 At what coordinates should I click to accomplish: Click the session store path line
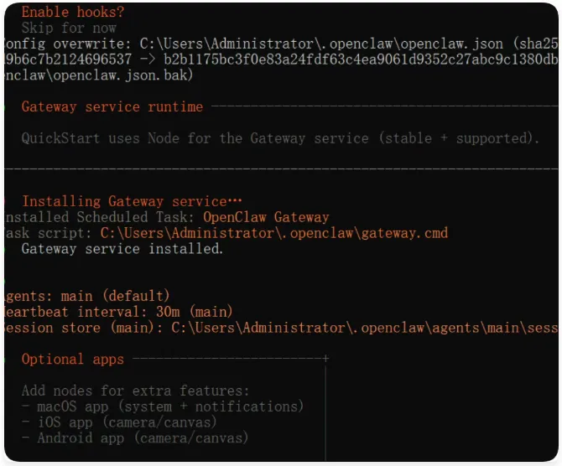(281, 328)
